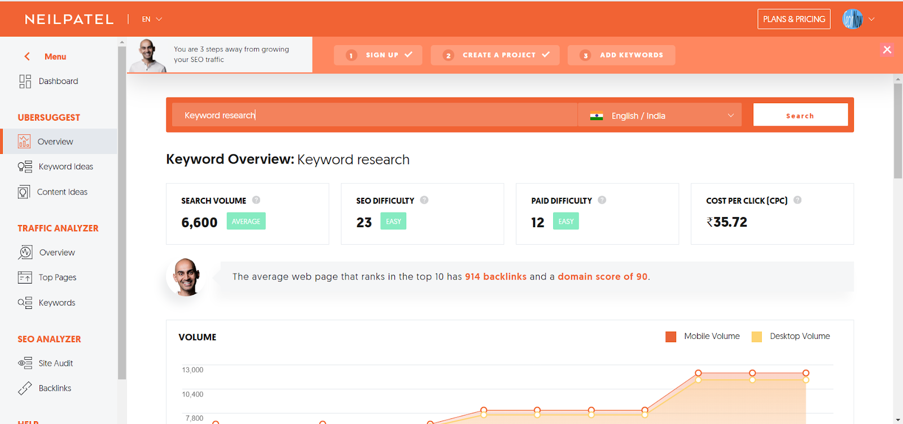Click the AVERAGE search volume badge
The height and width of the screenshot is (424, 903).
coord(246,221)
